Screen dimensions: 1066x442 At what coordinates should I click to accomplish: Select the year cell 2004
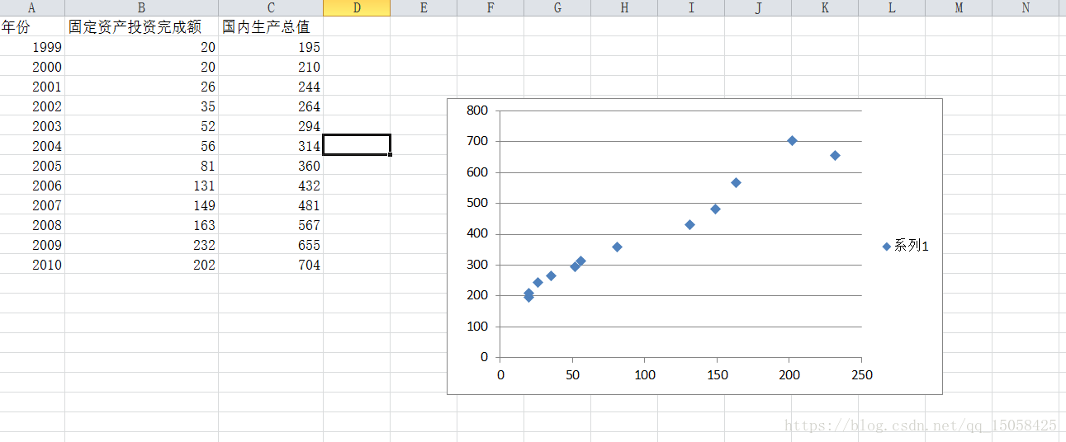(x=32, y=145)
